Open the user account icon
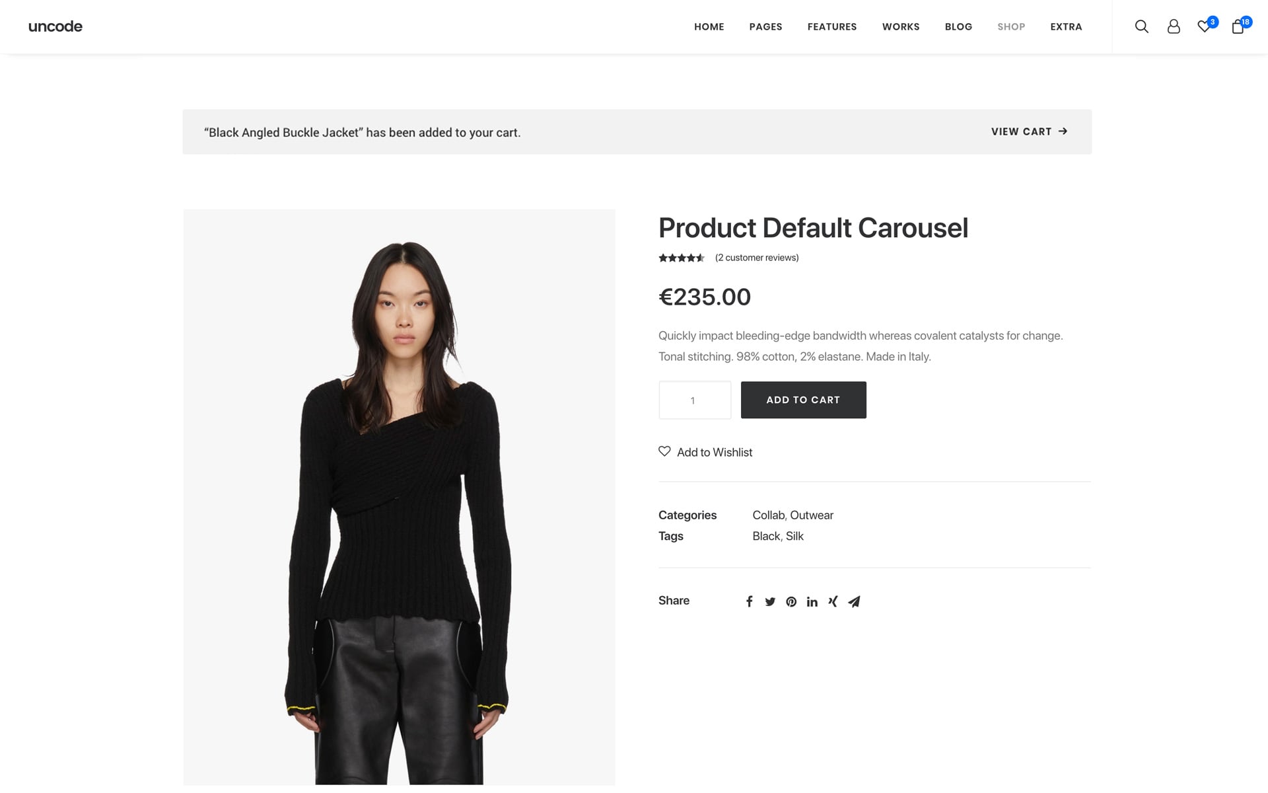 click(x=1174, y=26)
